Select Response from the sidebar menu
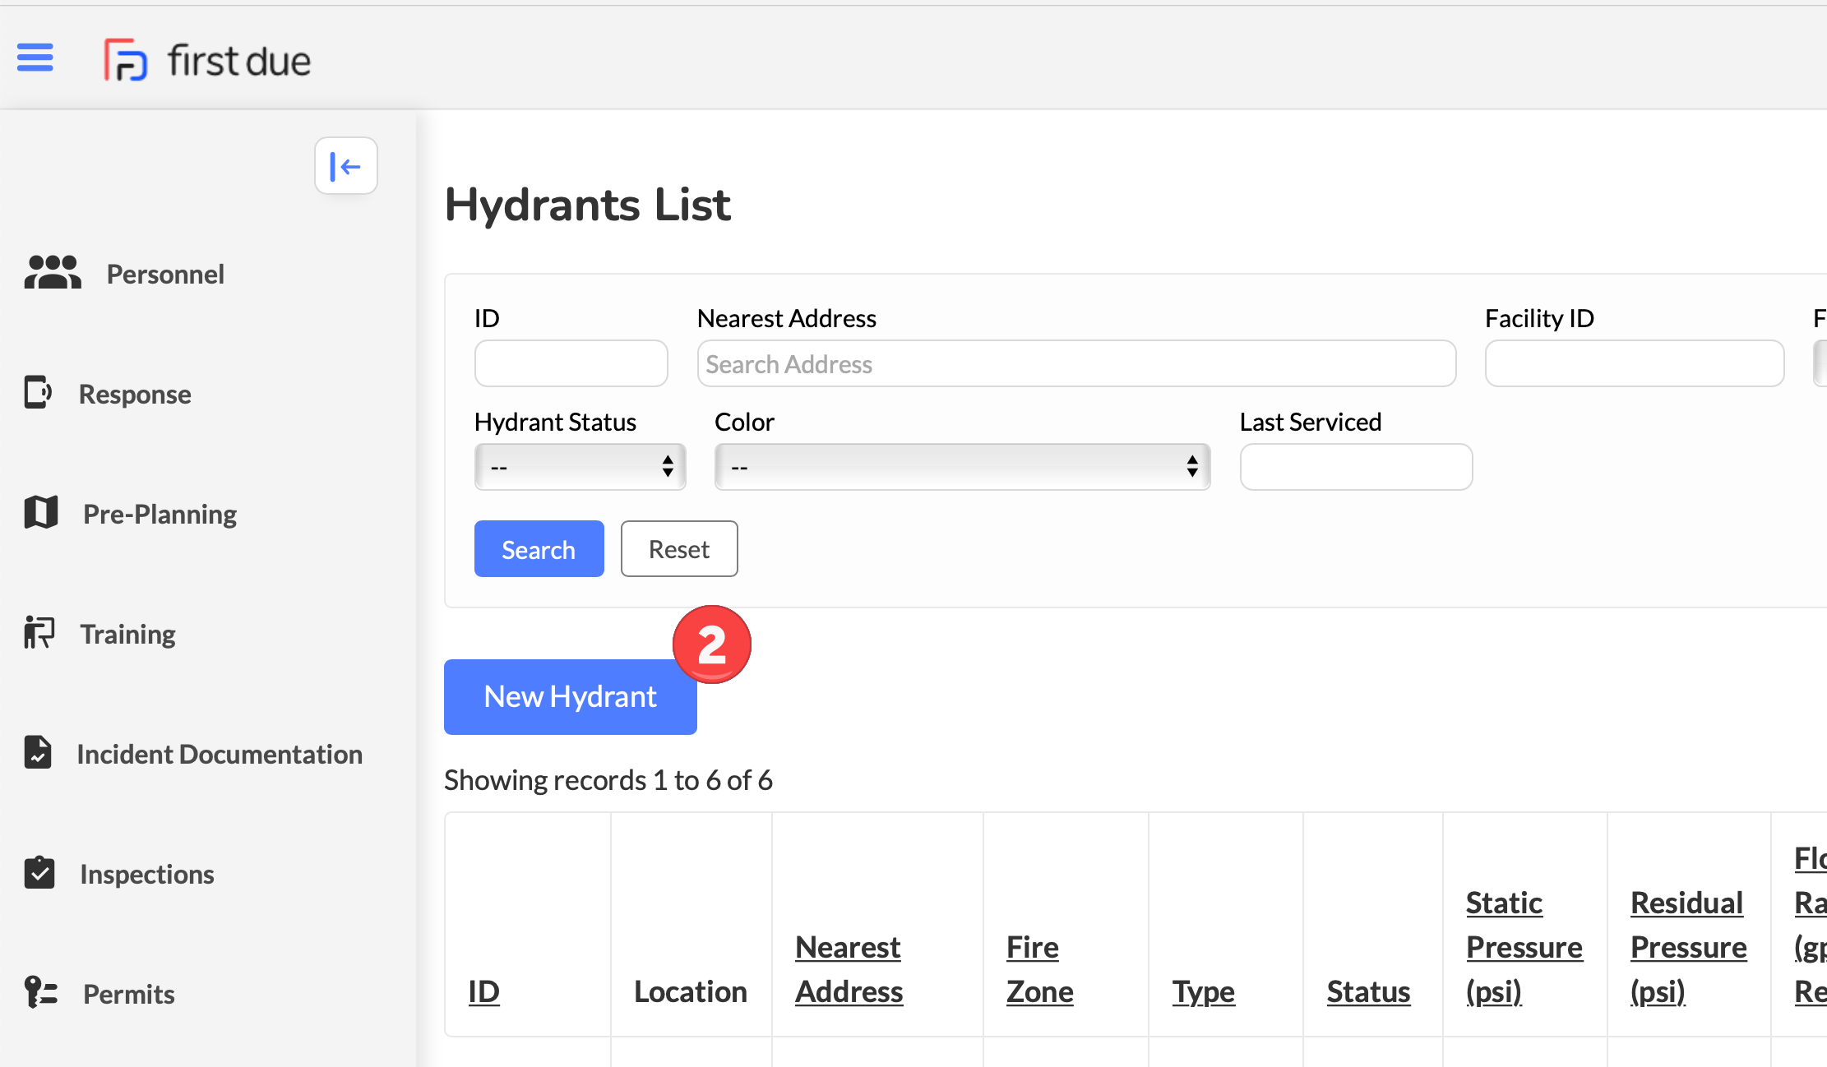 pos(135,394)
